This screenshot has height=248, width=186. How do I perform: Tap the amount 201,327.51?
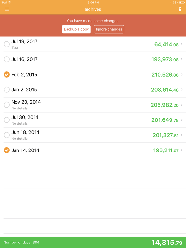pos(166,135)
